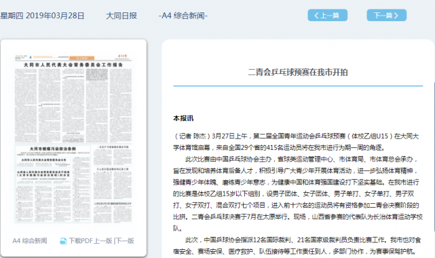Click the A4 综合新闻 label under the thumbnail
Screen dimensions: 435x258
(30, 241)
